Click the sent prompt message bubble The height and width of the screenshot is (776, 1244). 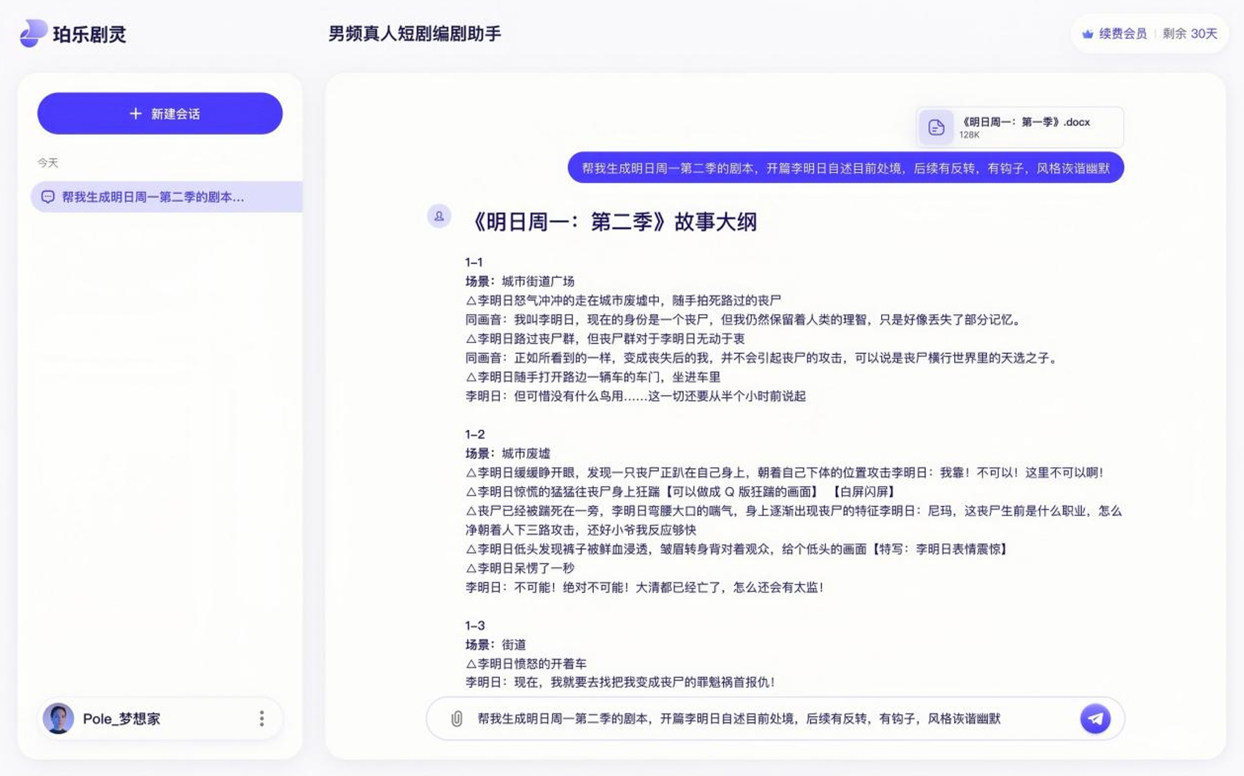click(x=845, y=168)
